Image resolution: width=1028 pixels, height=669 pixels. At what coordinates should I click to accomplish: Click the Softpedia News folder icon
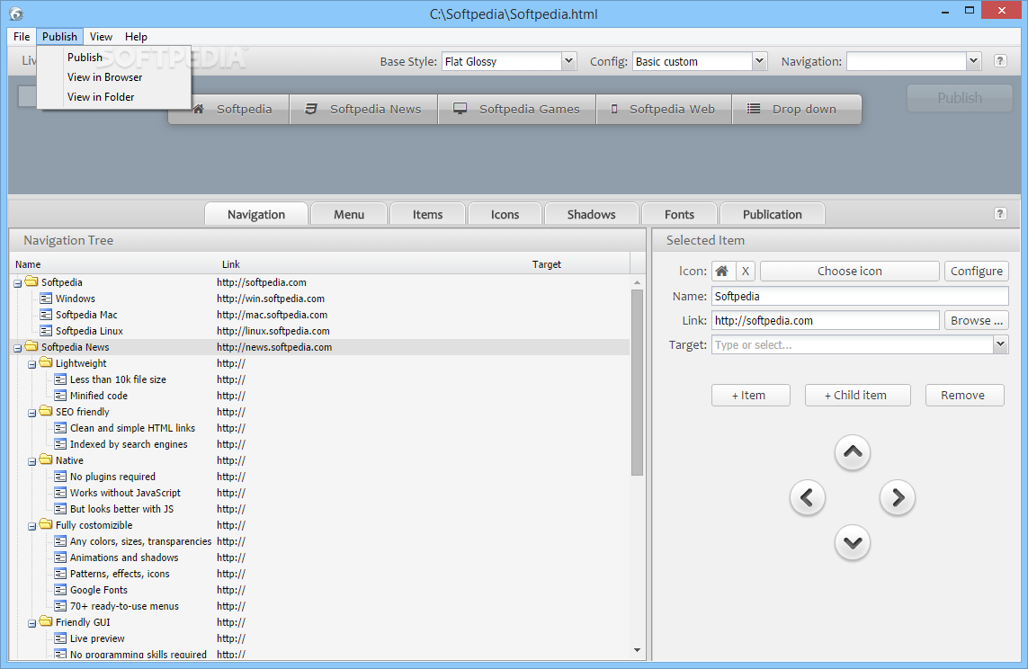pyautogui.click(x=31, y=346)
